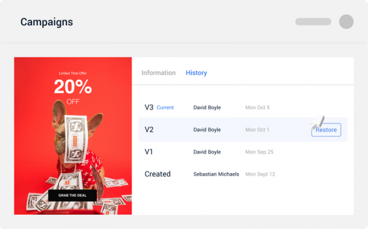
Task: Select the "Created" history entry
Action: pyautogui.click(x=158, y=174)
